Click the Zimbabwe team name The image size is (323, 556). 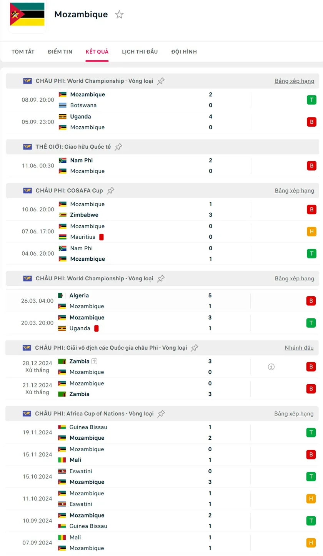click(x=82, y=215)
